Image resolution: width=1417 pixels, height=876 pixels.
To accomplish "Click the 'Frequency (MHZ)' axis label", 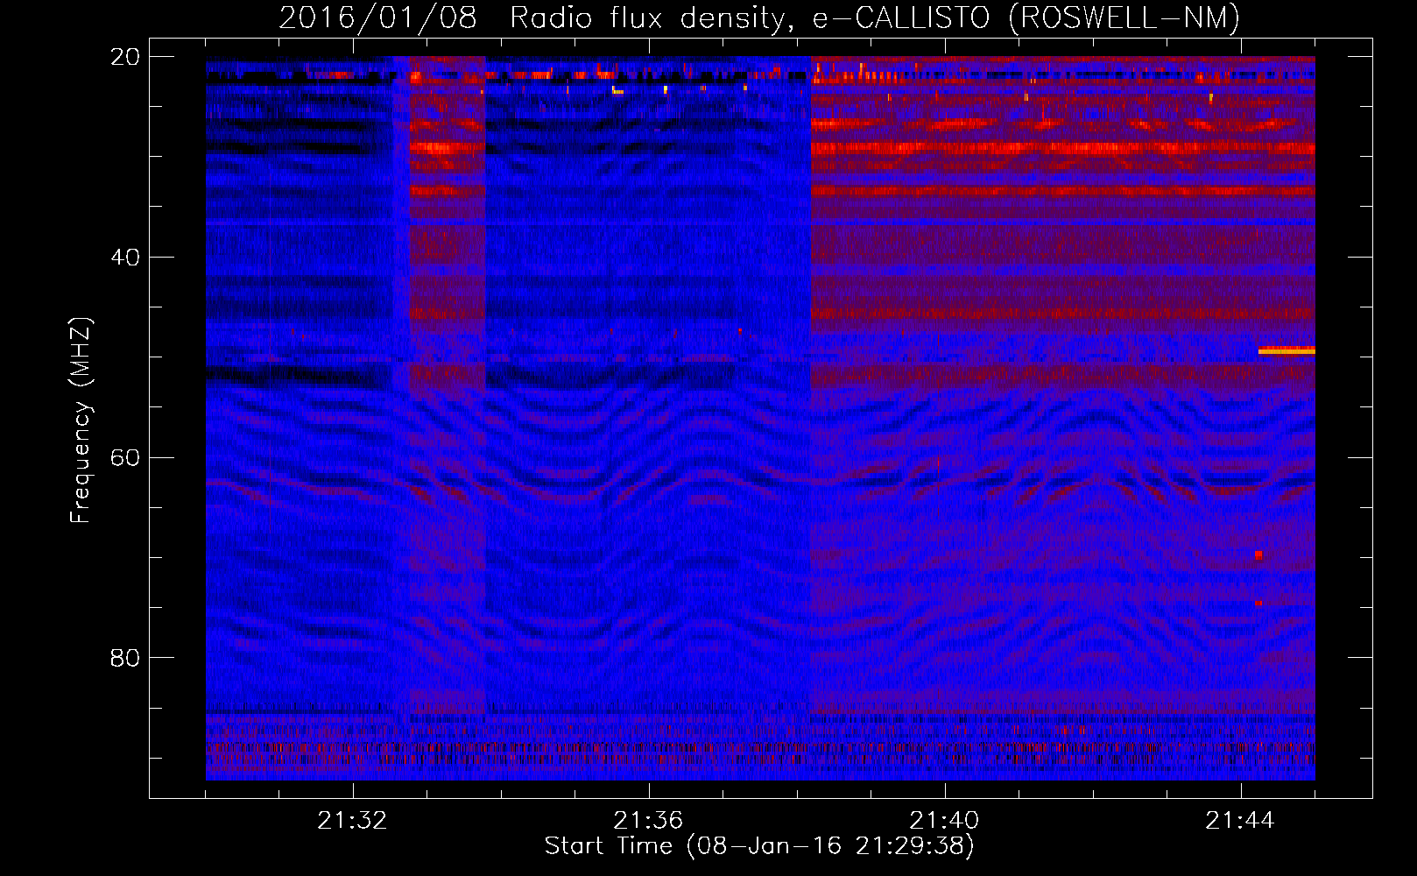I will pos(81,420).
